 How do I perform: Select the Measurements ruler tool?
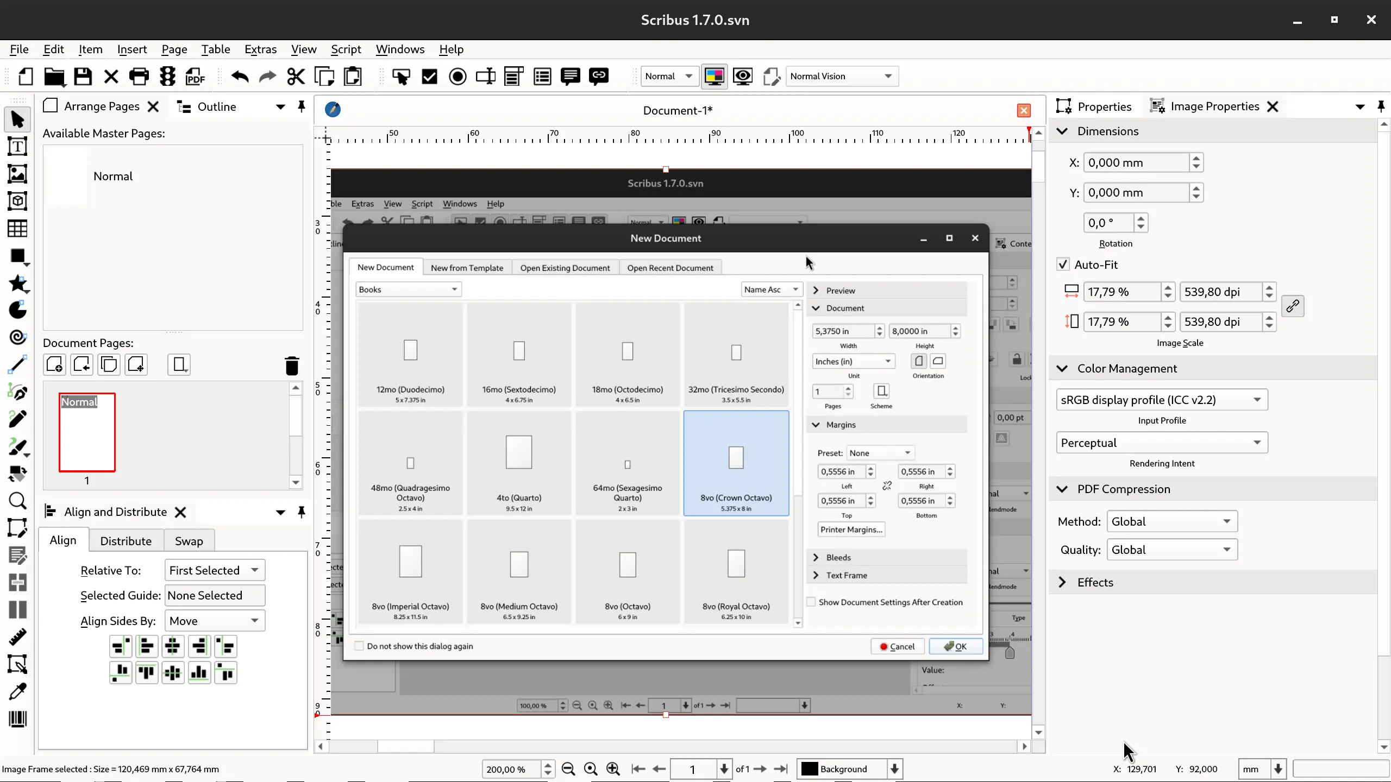(x=17, y=637)
